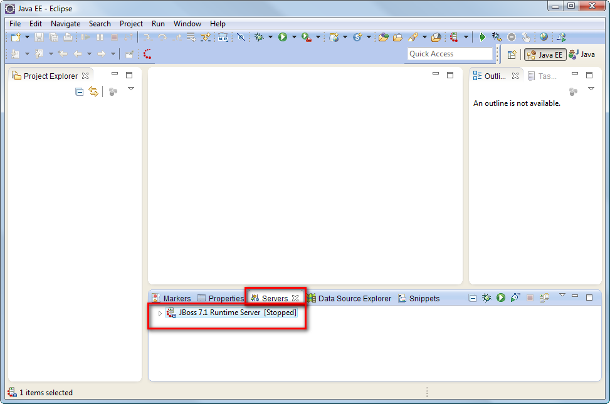The height and width of the screenshot is (404, 610).
Task: Maximize the Project Explorer pane
Action: (x=129, y=75)
